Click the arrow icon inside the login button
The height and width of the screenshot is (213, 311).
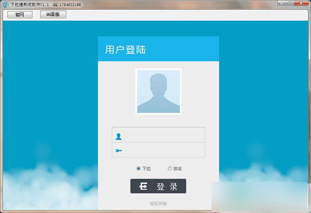pyautogui.click(x=144, y=187)
